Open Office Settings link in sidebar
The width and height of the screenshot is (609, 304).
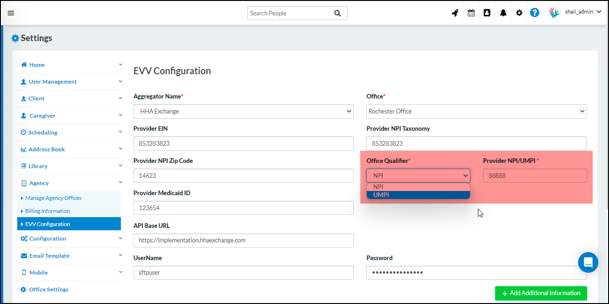(49, 290)
